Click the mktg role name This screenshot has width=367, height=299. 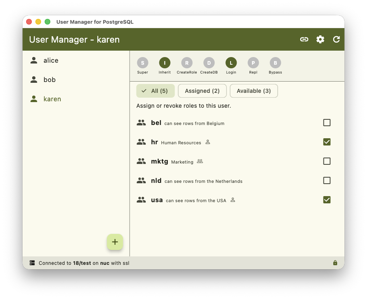pos(160,161)
